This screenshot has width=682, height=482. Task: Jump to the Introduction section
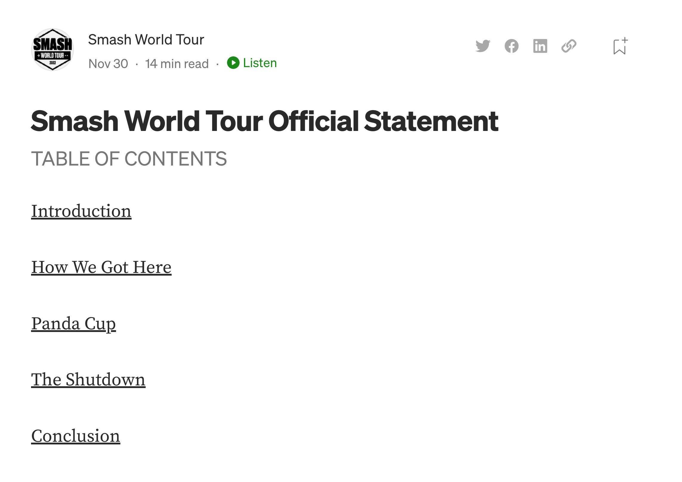(x=81, y=211)
